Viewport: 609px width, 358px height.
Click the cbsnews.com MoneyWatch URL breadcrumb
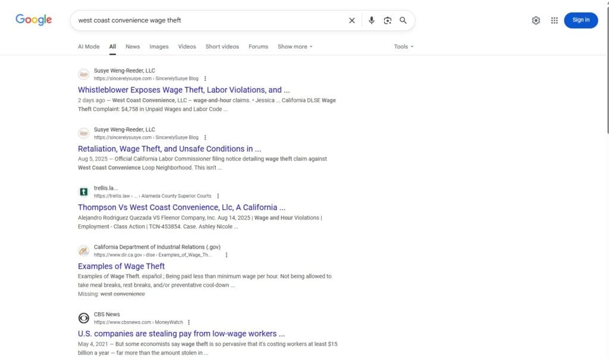(138, 322)
